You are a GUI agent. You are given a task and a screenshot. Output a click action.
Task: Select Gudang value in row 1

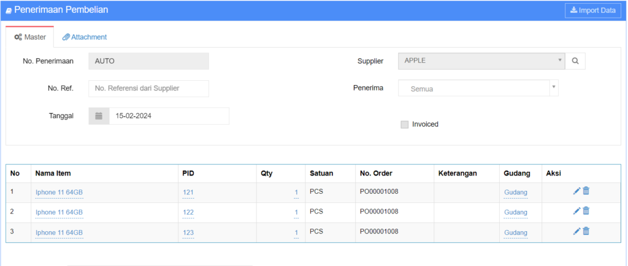pos(515,193)
